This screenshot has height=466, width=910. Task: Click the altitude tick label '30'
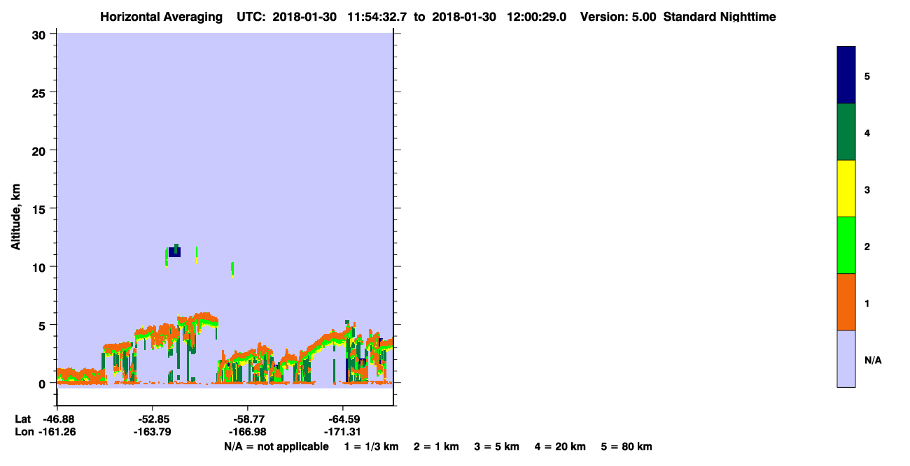(x=41, y=35)
